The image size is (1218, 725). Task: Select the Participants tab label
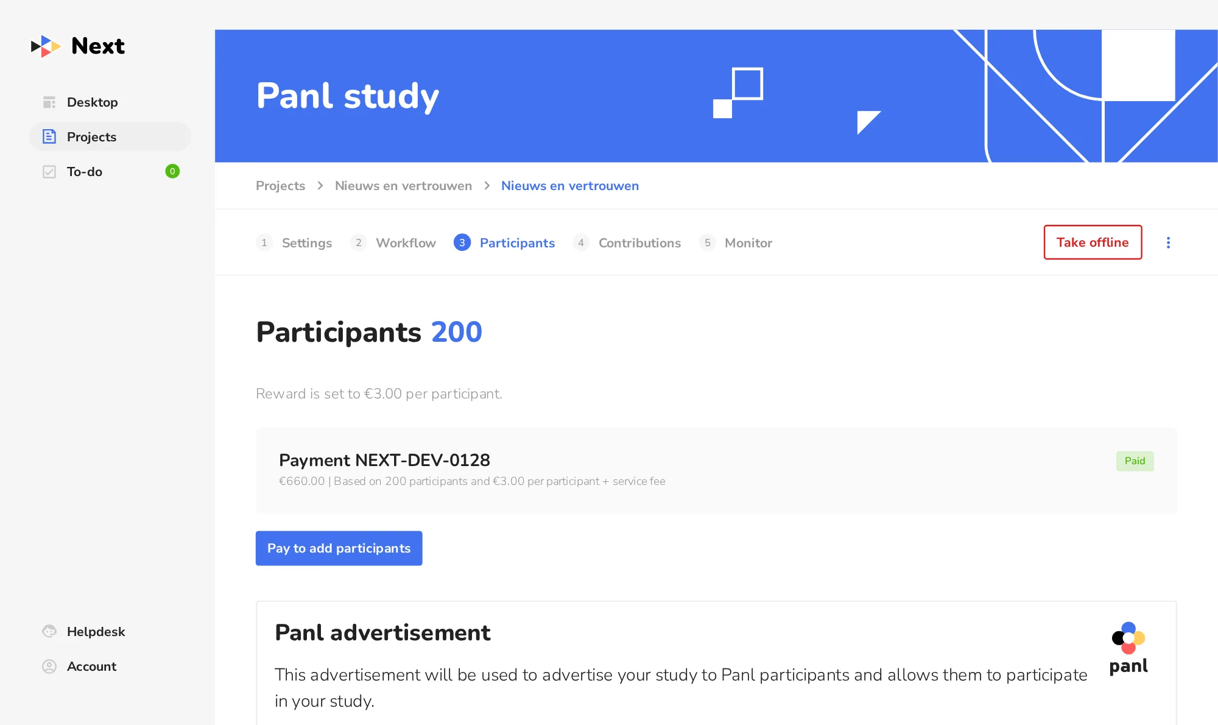517,243
